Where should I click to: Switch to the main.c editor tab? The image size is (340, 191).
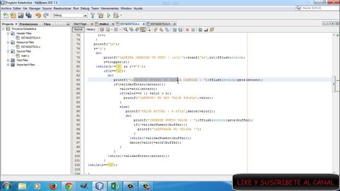point(104,24)
